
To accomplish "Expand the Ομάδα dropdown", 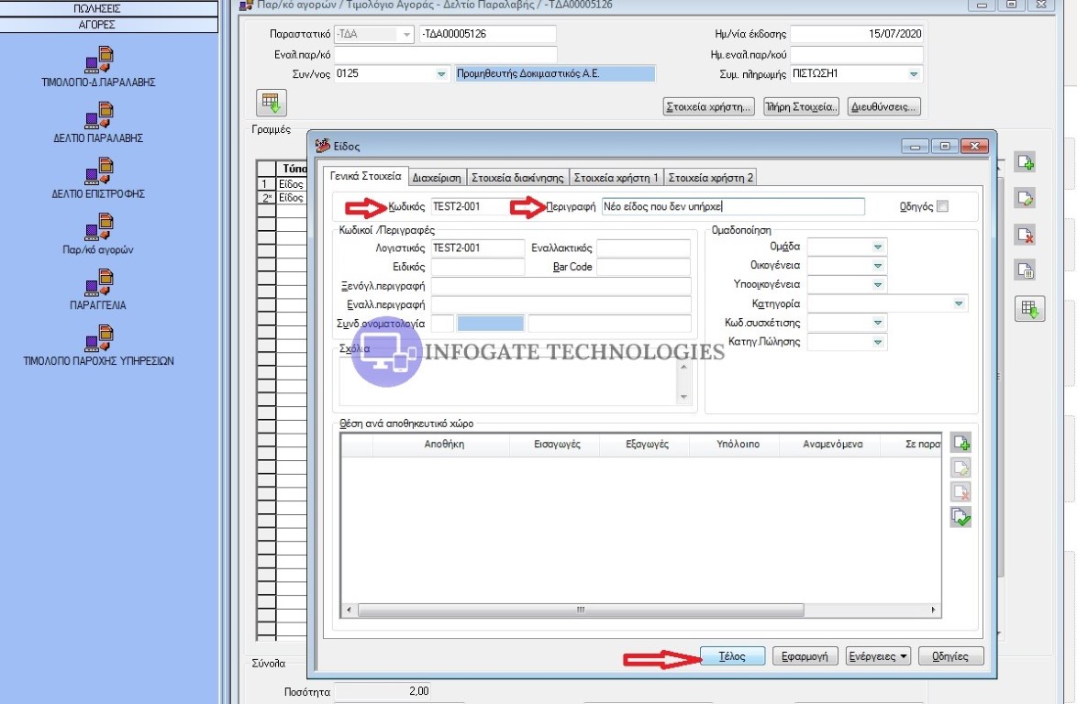I will tap(878, 247).
